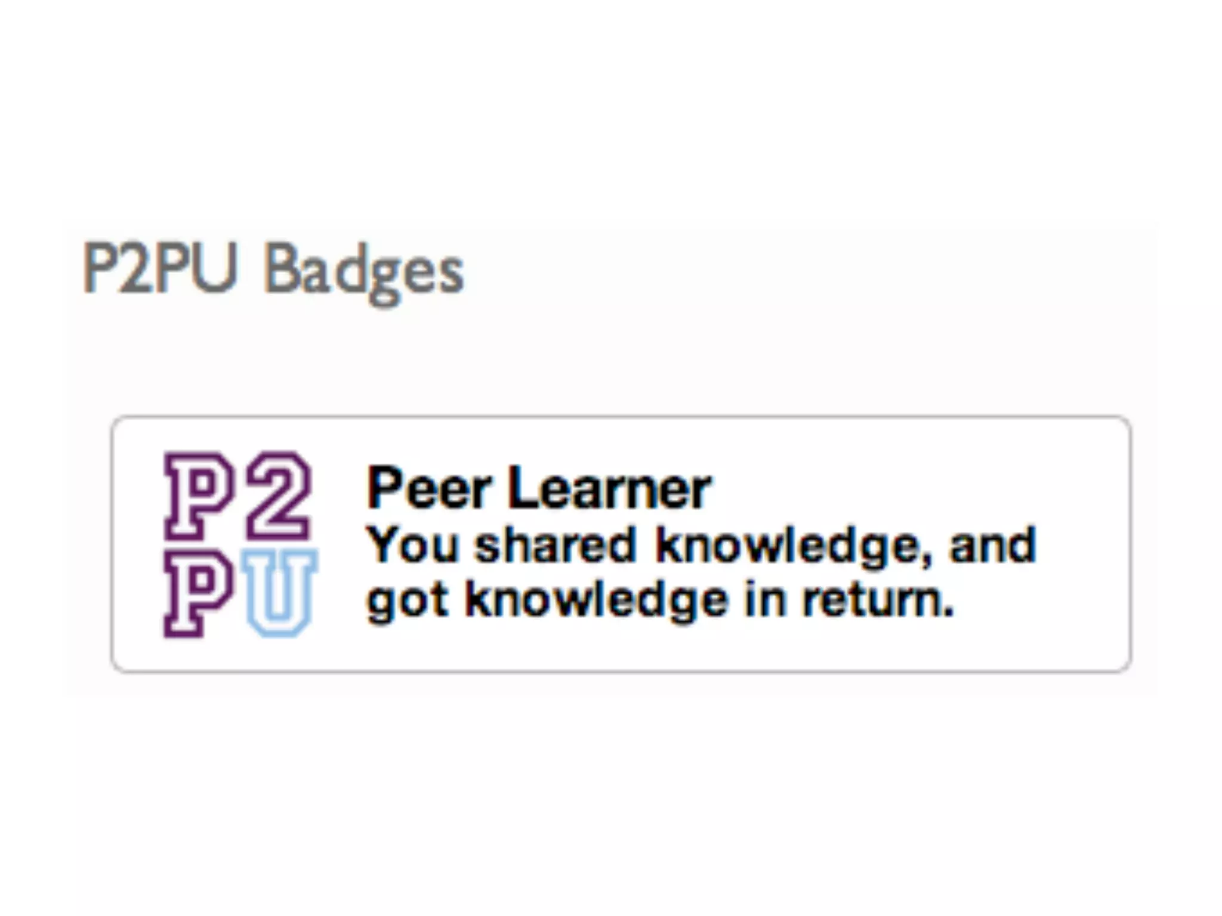1222x916 pixels.
Task: Click the word You in the description
Action: tap(413, 544)
